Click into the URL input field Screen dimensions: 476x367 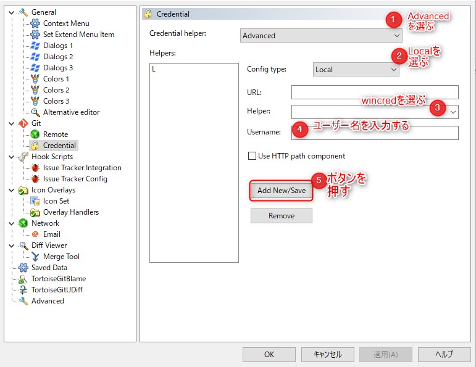[x=375, y=92]
